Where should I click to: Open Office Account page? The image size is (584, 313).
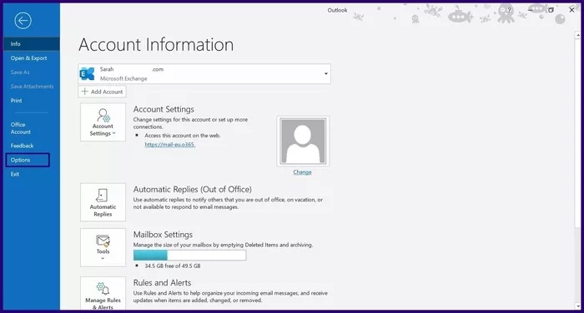point(21,128)
